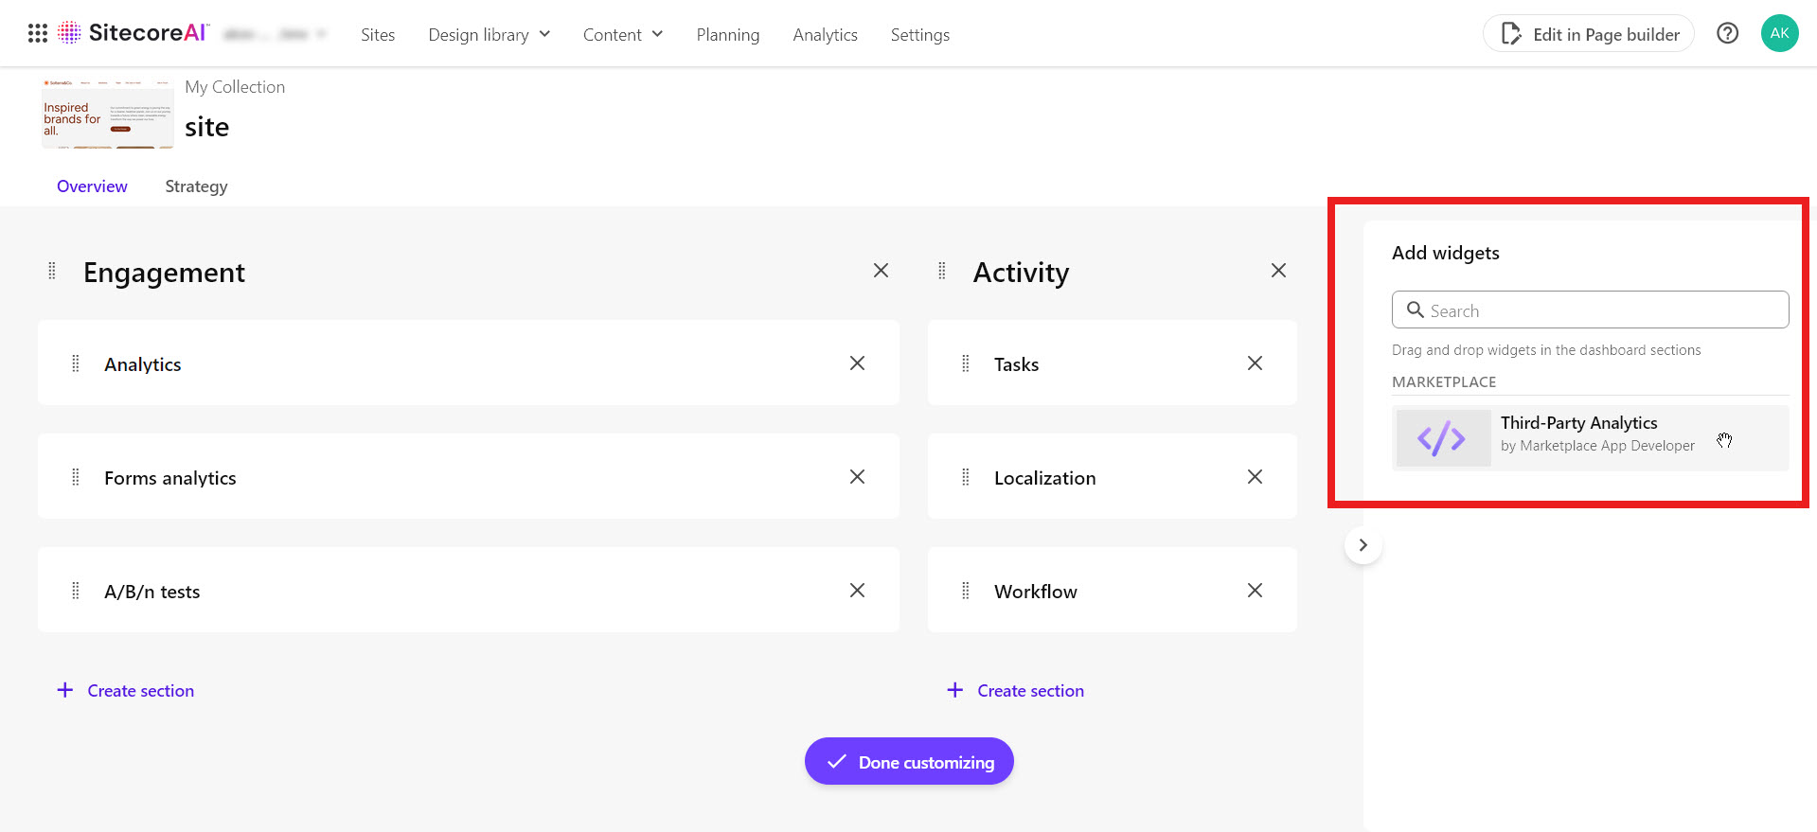Image resolution: width=1817 pixels, height=832 pixels.
Task: Create section under Engagement column
Action: (126, 691)
